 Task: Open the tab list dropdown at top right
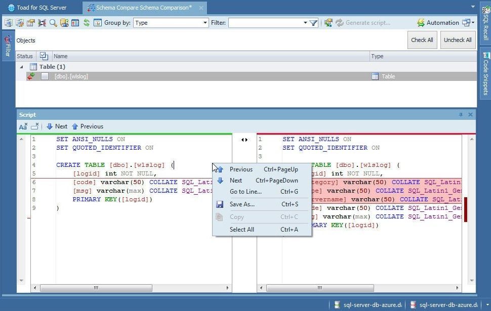(473, 7)
